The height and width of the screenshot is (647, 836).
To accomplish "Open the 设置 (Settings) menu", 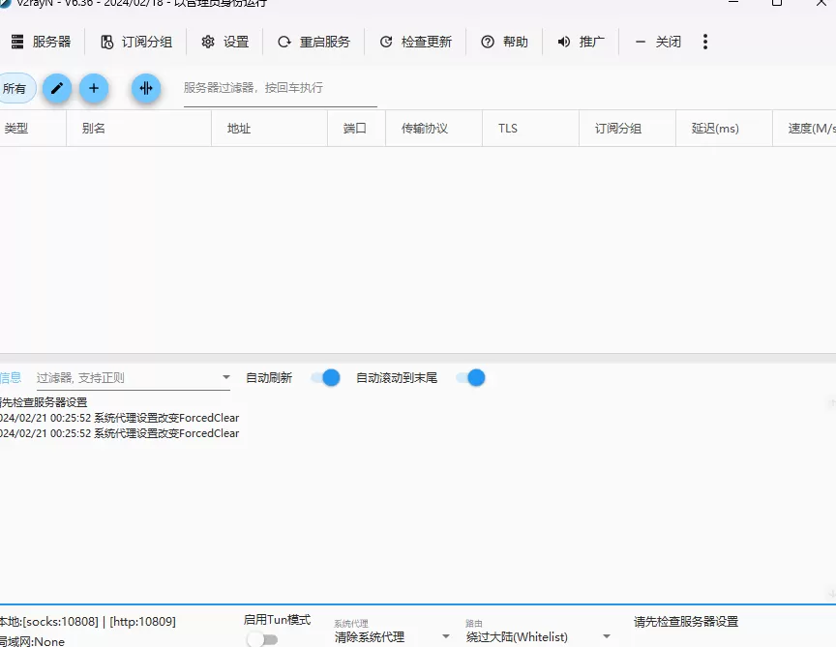I will click(224, 42).
